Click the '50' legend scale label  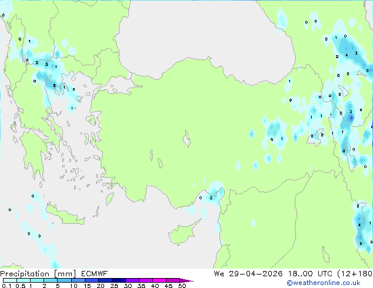pos(182,286)
